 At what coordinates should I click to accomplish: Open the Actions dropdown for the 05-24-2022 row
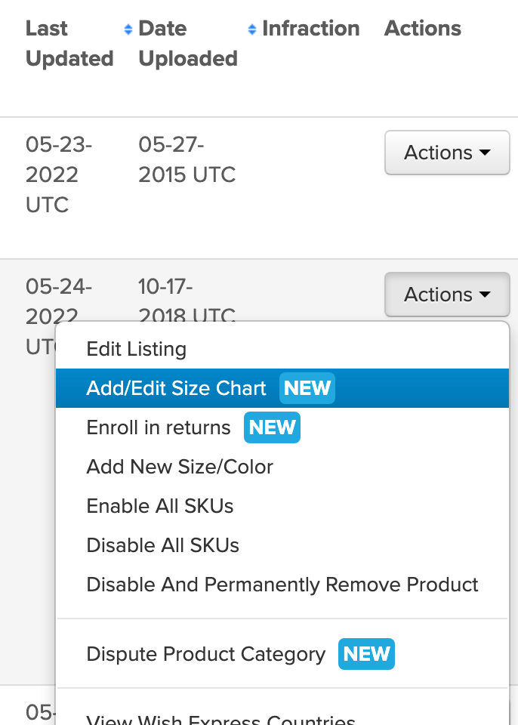click(x=447, y=295)
